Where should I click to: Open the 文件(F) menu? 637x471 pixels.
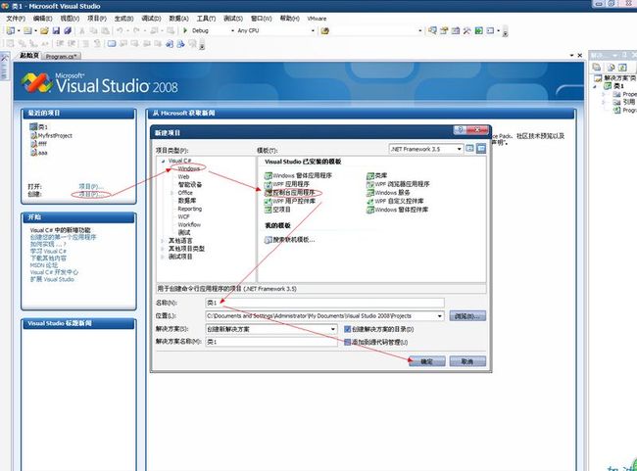pos(16,19)
